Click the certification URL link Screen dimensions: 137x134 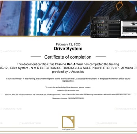[x=96, y=94]
